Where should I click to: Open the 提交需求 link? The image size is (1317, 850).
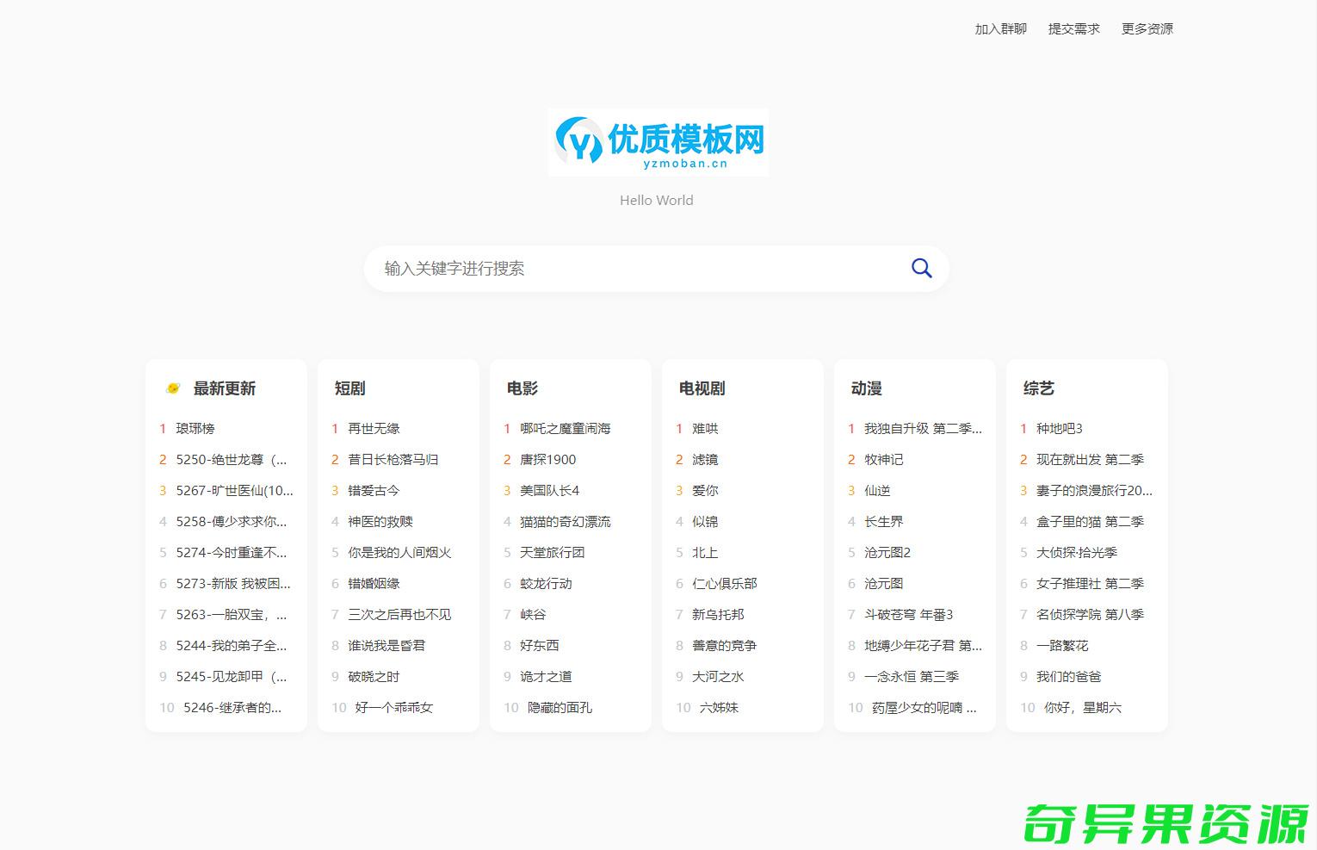pyautogui.click(x=1073, y=28)
